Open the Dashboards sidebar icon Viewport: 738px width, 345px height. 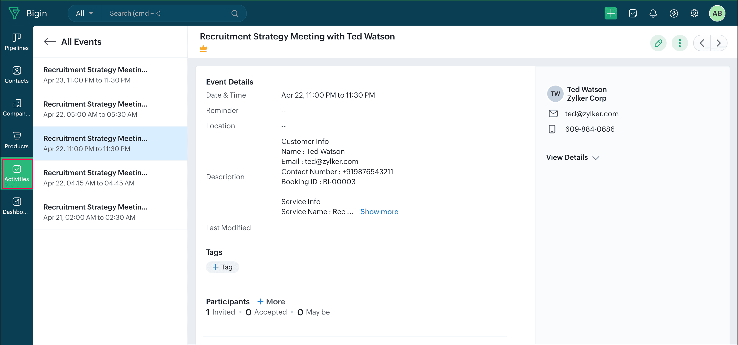(17, 206)
